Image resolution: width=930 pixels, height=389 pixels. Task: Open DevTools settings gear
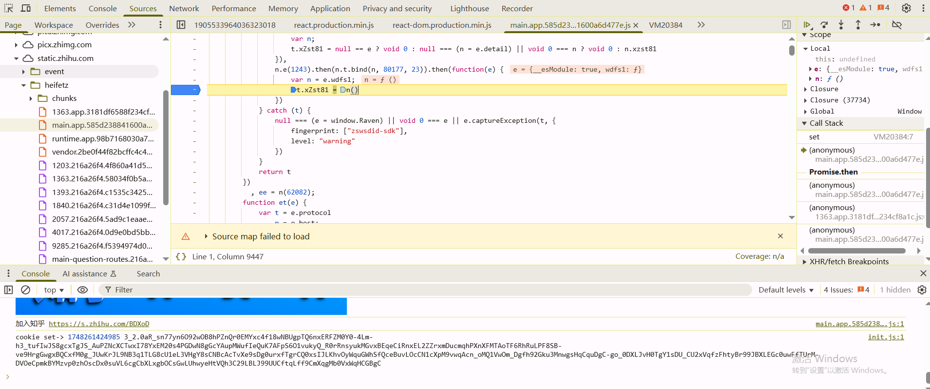(x=906, y=8)
